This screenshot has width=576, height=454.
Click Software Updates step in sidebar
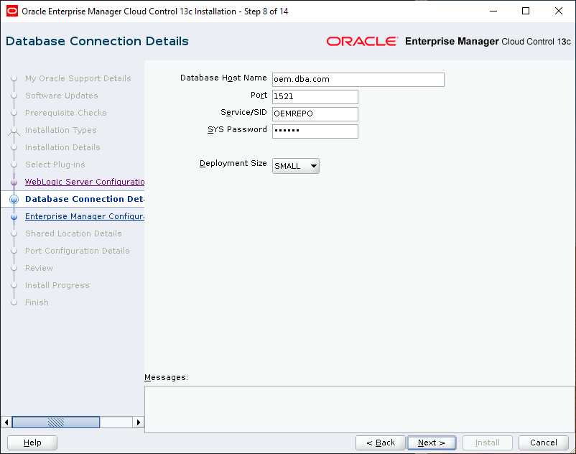point(61,96)
